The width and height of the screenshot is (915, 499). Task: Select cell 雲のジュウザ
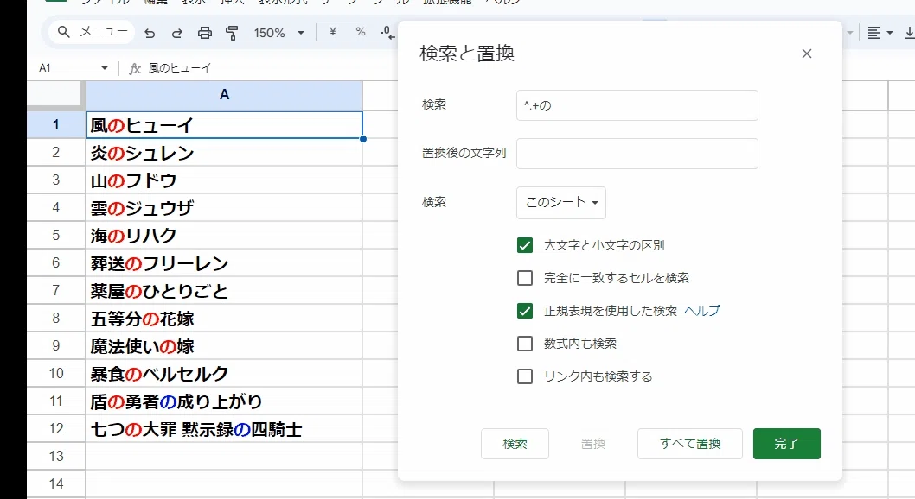(224, 208)
